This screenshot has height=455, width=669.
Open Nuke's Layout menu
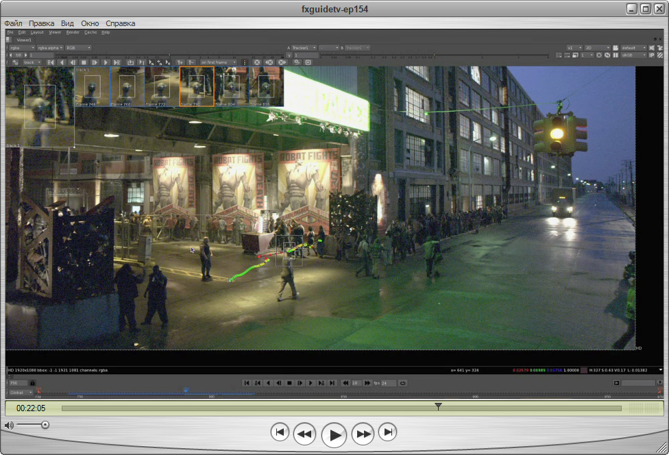37,32
